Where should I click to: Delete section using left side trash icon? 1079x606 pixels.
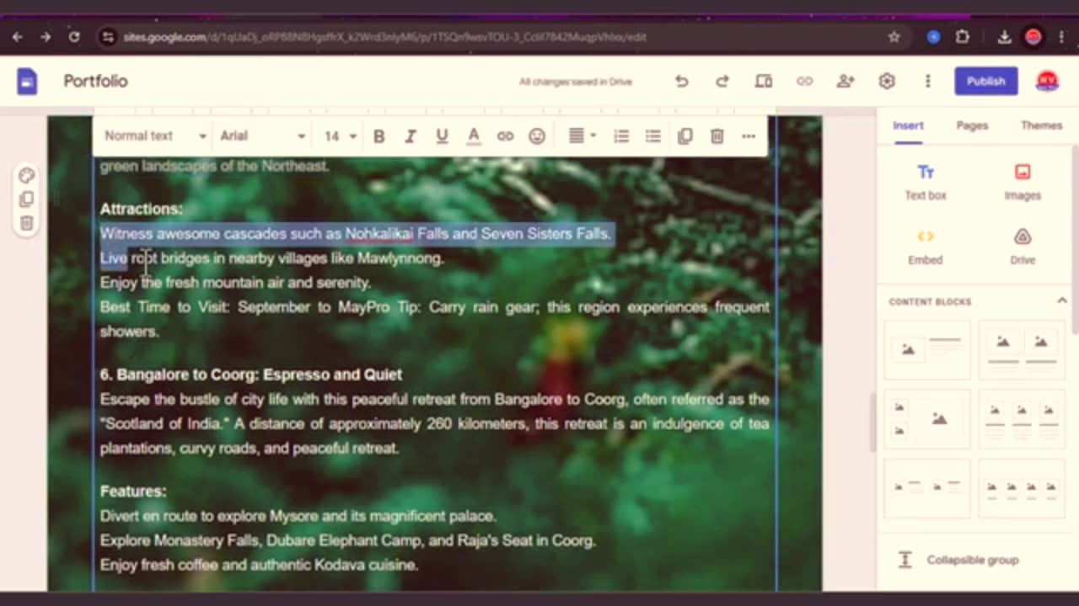pyautogui.click(x=26, y=223)
